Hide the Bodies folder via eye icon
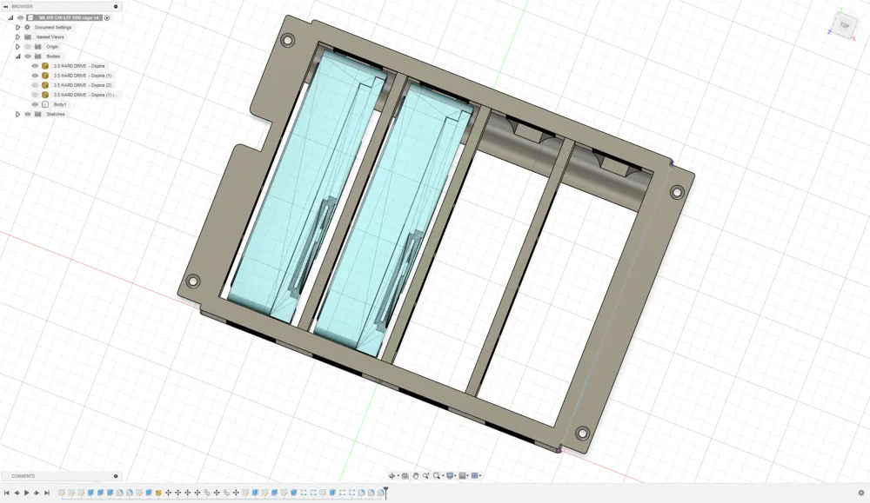This screenshot has height=503, width=870. [28, 56]
